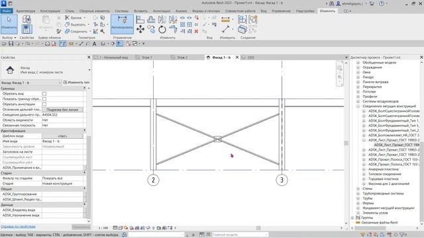Click the Measure between points tool
Viewport: 424px width, 238px height.
(225, 29)
